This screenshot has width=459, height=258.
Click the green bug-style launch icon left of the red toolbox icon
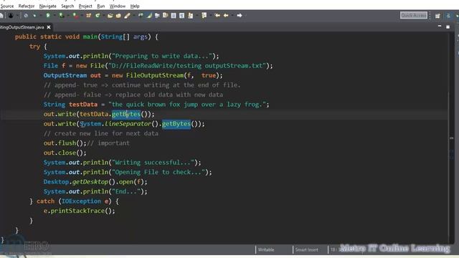coord(62,15)
